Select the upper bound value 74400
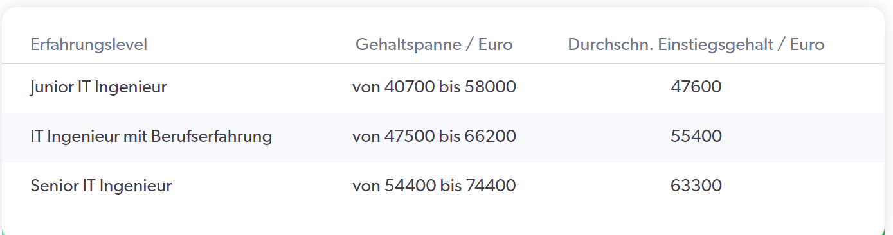Screen dimensions: 893x235 tap(491, 186)
